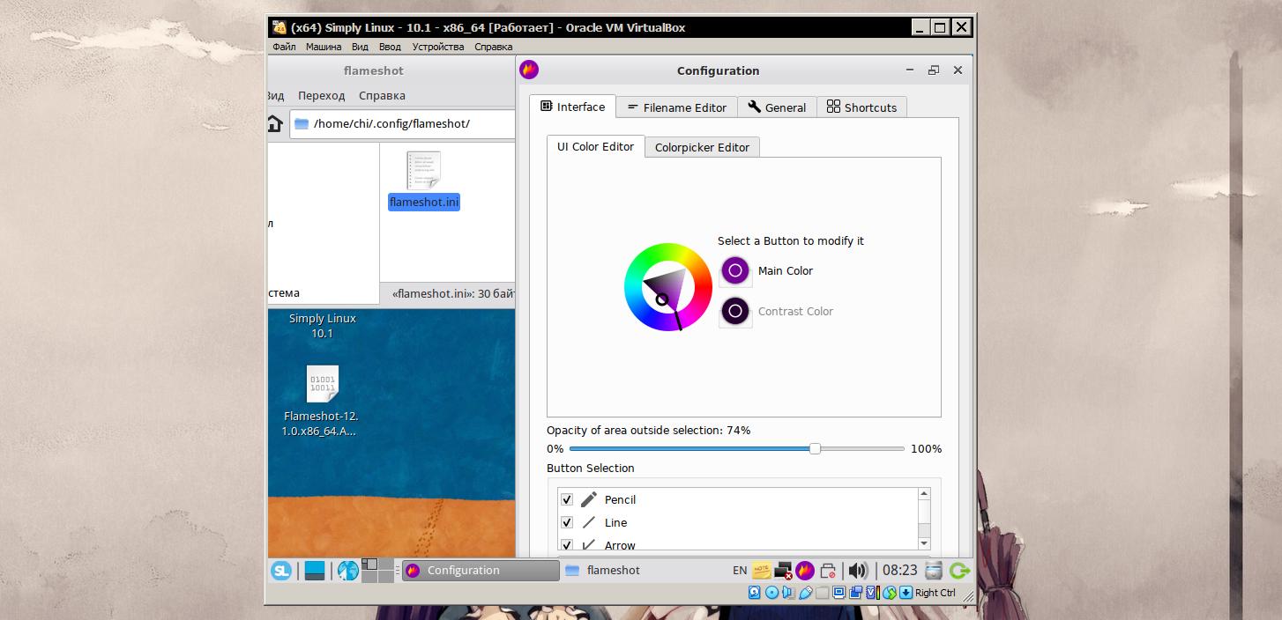The height and width of the screenshot is (620, 1282).
Task: Launch the web browser globe icon
Action: 347,570
